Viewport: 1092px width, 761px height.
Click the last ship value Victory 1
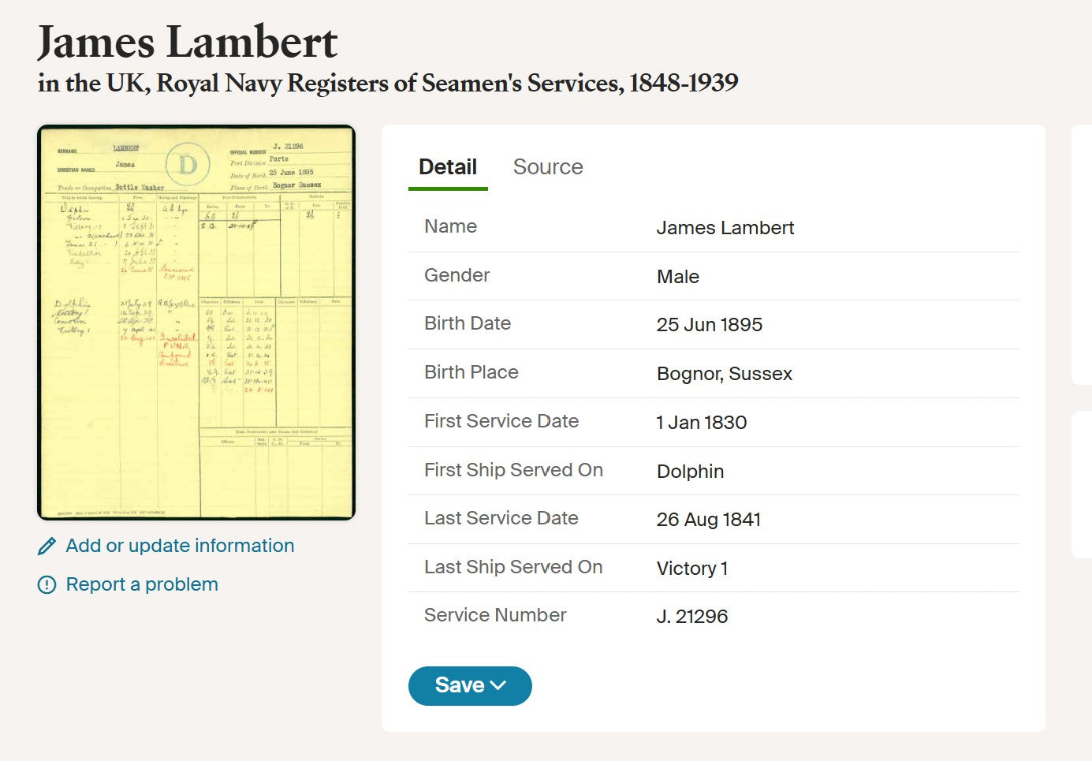pos(692,569)
